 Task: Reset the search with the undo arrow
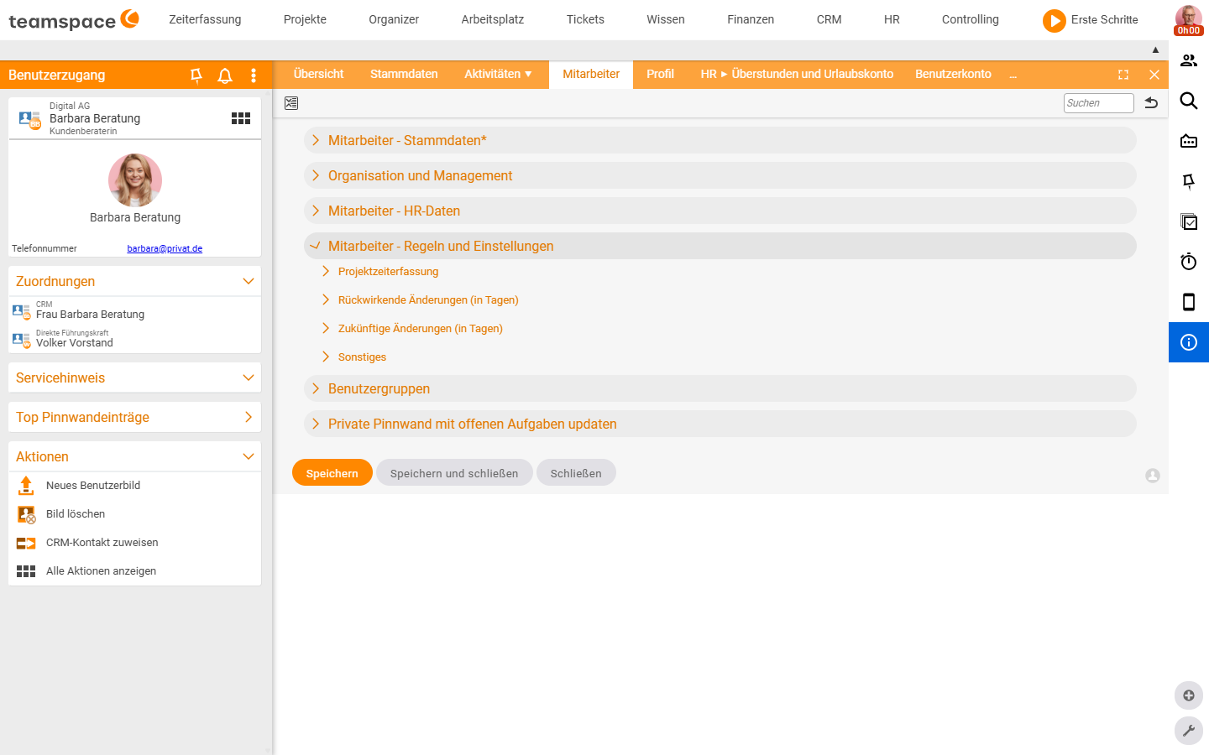1151,102
